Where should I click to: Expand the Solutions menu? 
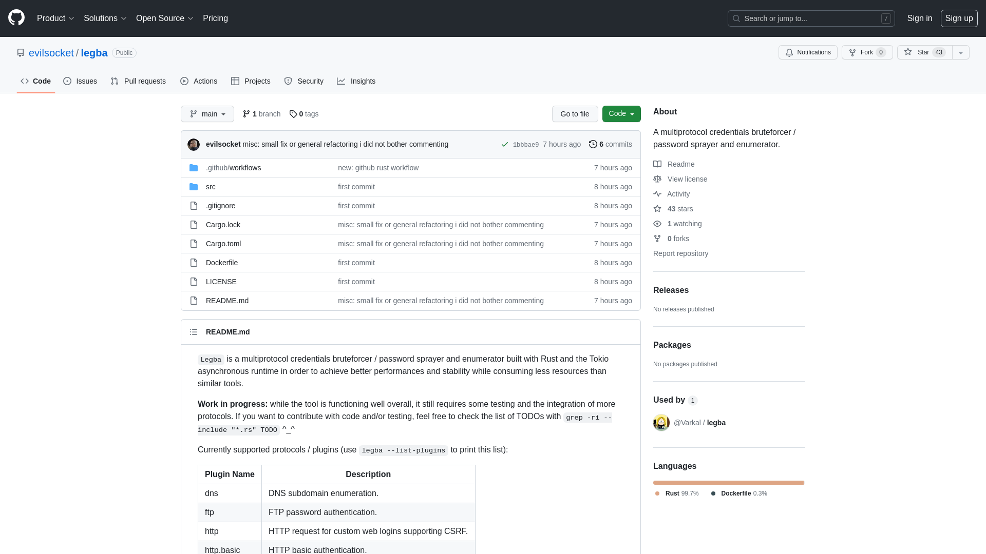point(105,18)
